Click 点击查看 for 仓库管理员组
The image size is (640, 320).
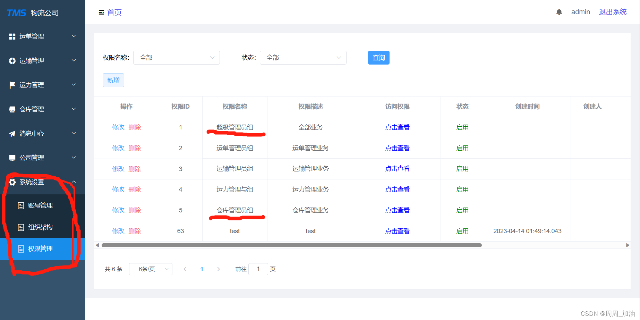tap(398, 210)
